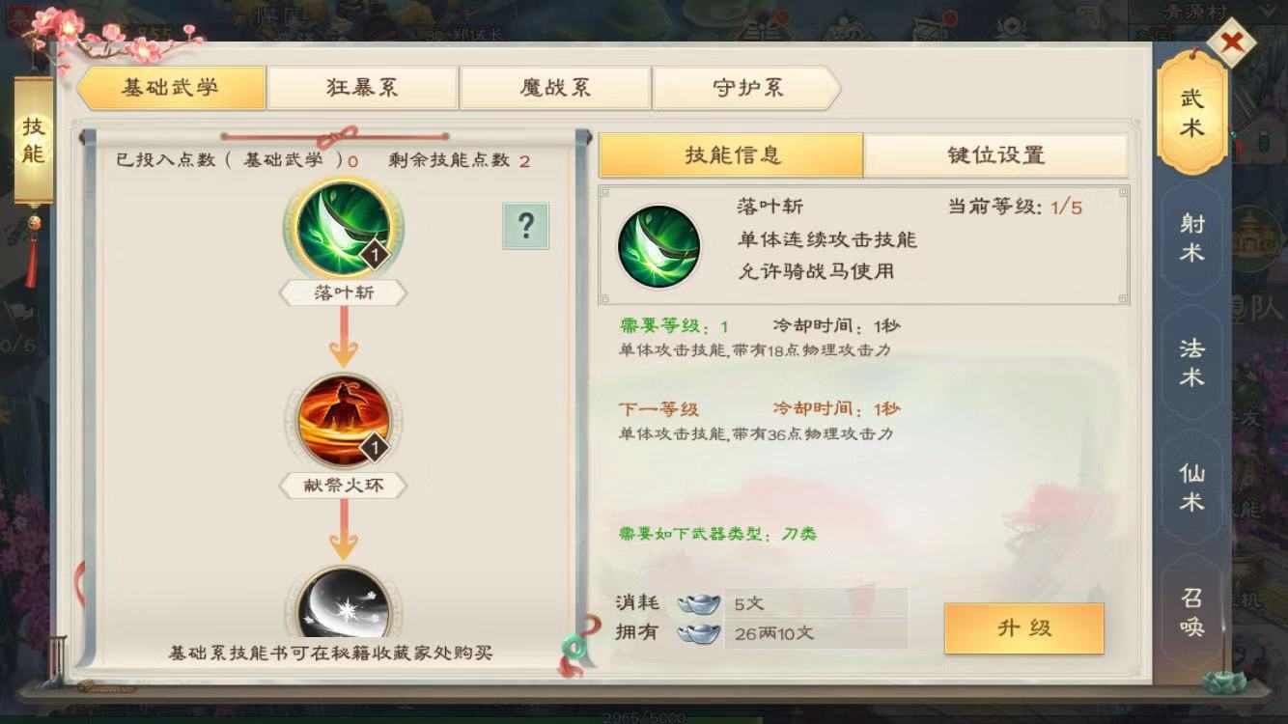Select the 献祭火环 fire ring skill icon
1288x724 pixels.
click(x=344, y=421)
